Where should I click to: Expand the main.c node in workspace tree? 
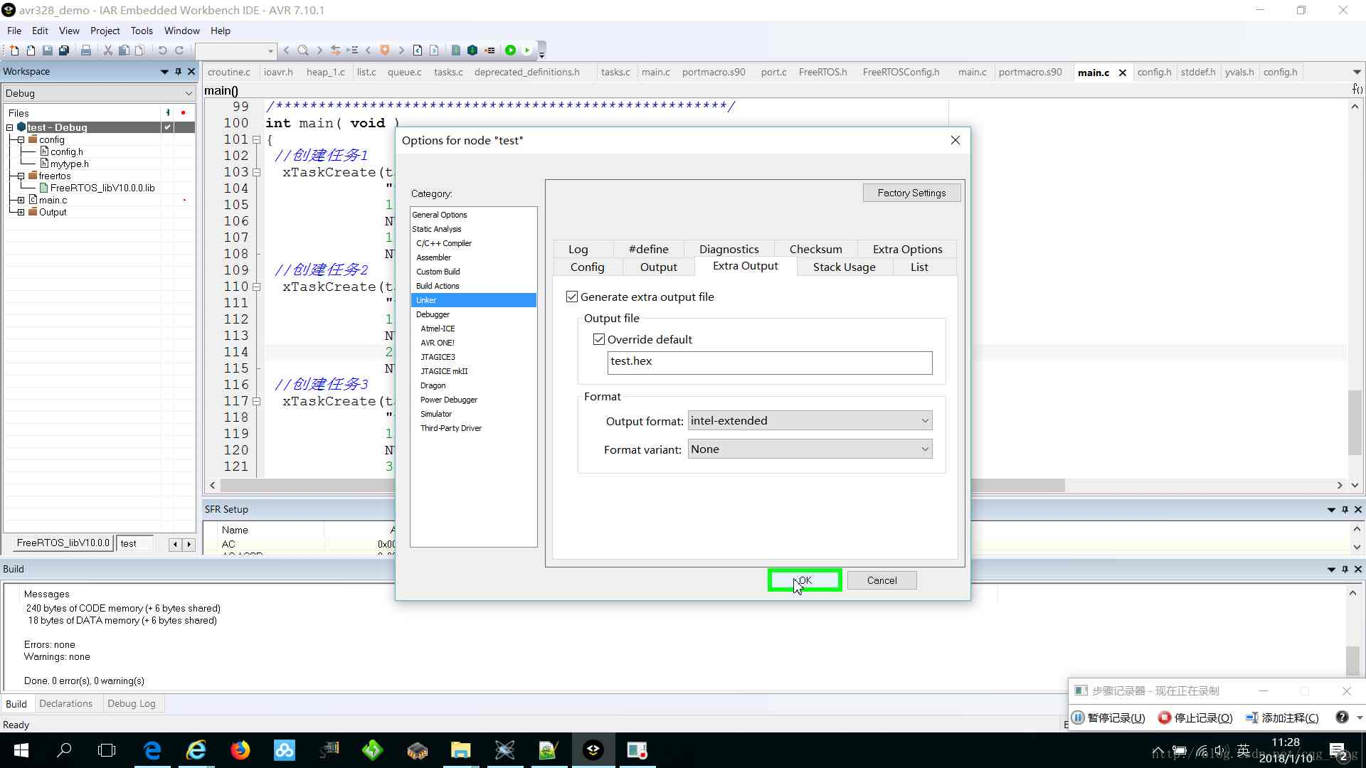point(21,201)
